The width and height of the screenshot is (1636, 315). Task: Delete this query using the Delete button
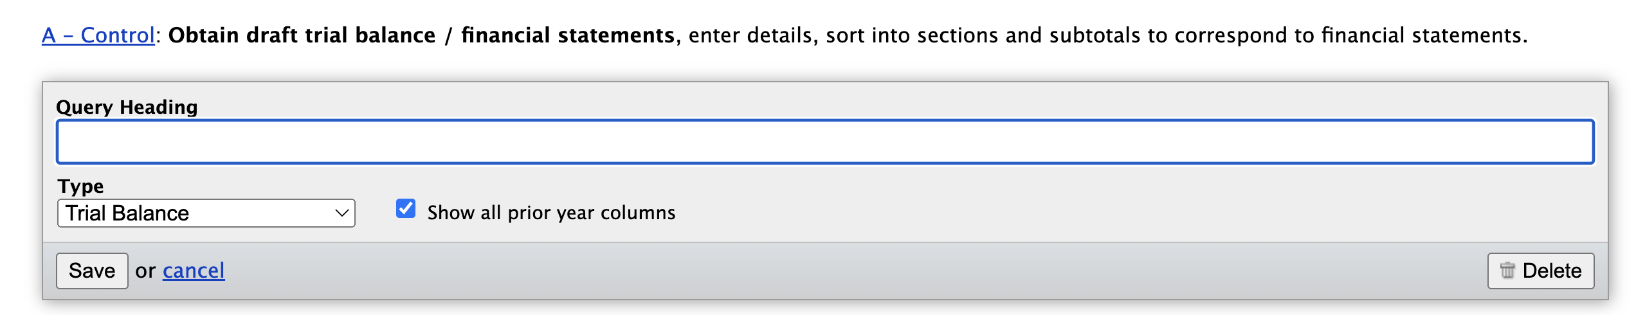pos(1541,271)
